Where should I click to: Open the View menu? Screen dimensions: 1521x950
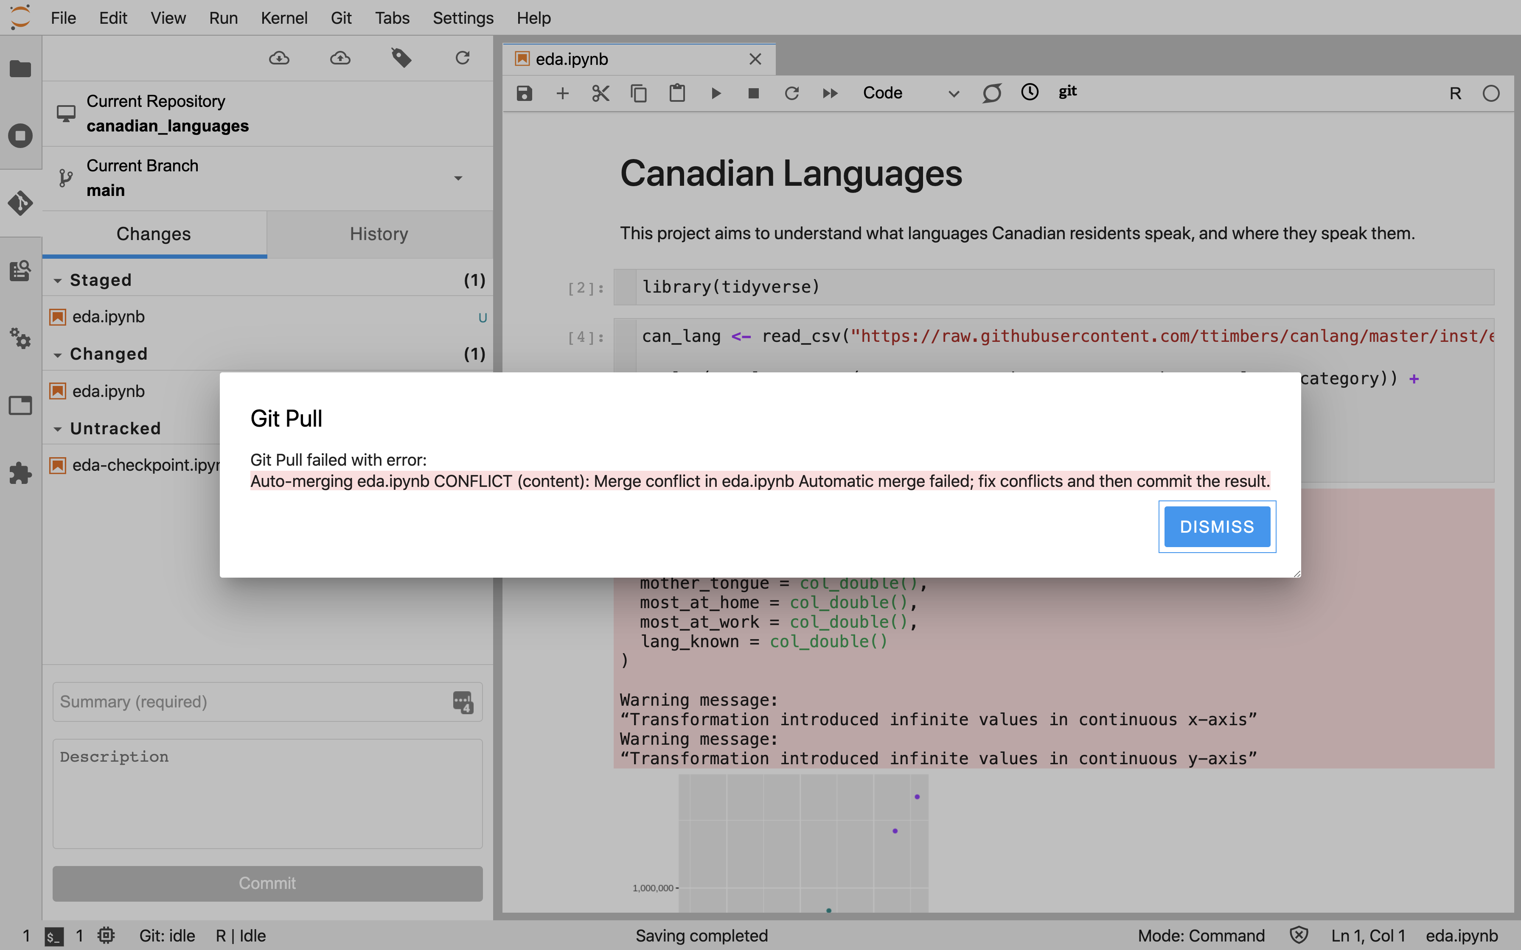168,17
